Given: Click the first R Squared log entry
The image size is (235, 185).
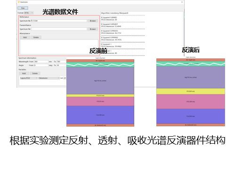Looking at the screenshot, I should pos(109,17).
